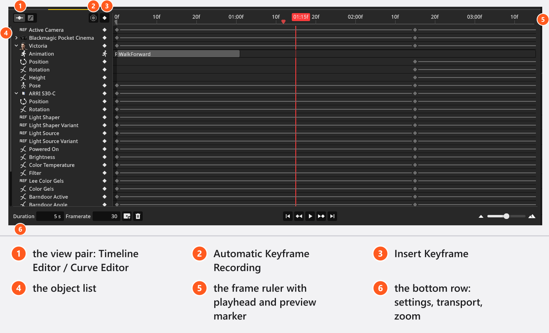
Task: Collapse the Victoria group
Action: (16, 46)
